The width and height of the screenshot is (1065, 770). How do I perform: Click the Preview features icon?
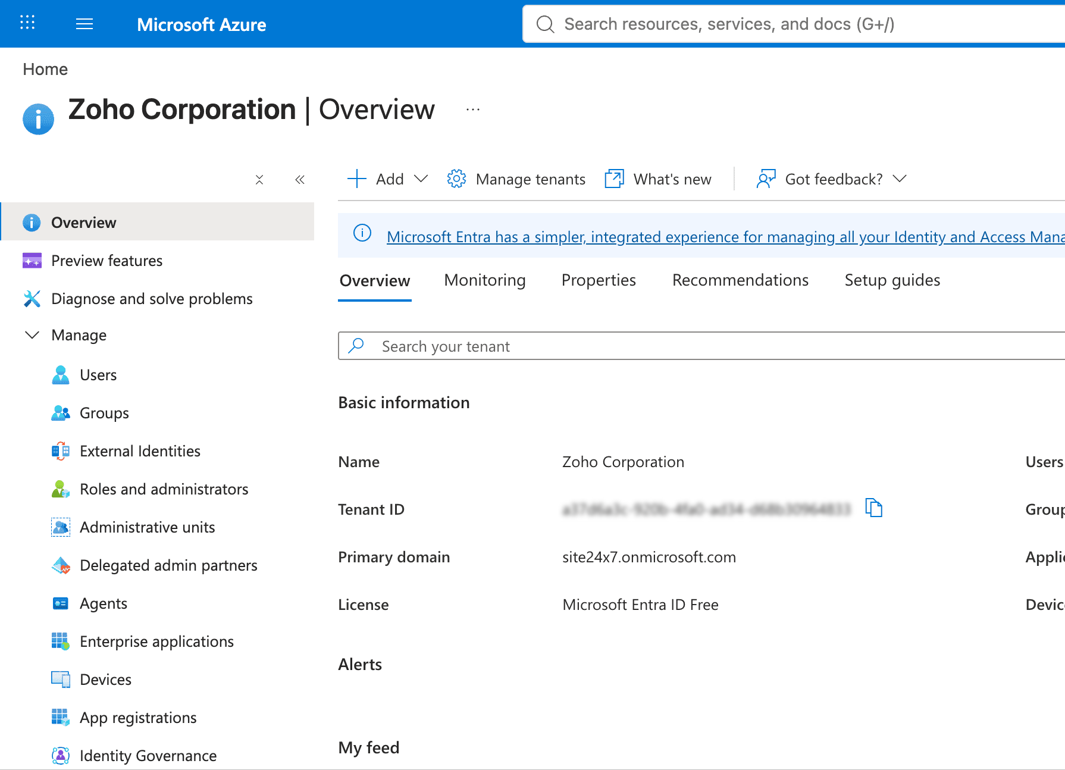(x=32, y=261)
